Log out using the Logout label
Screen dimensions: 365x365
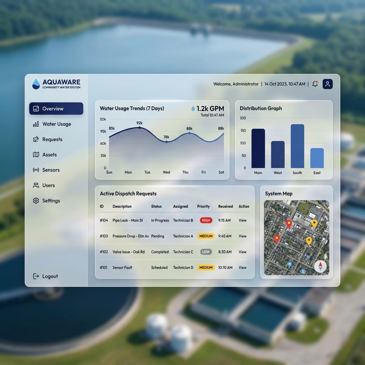(50, 276)
